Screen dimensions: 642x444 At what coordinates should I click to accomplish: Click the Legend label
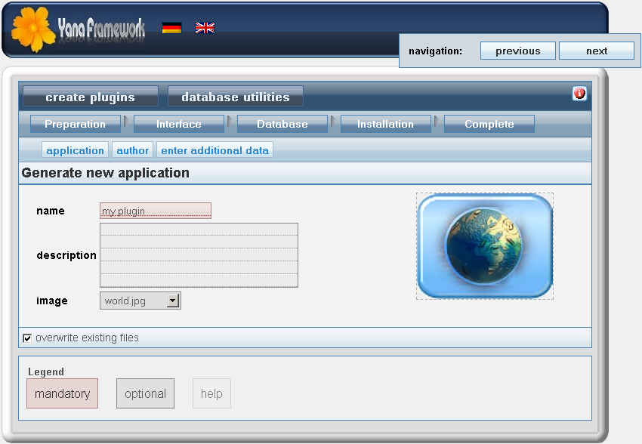coord(46,372)
